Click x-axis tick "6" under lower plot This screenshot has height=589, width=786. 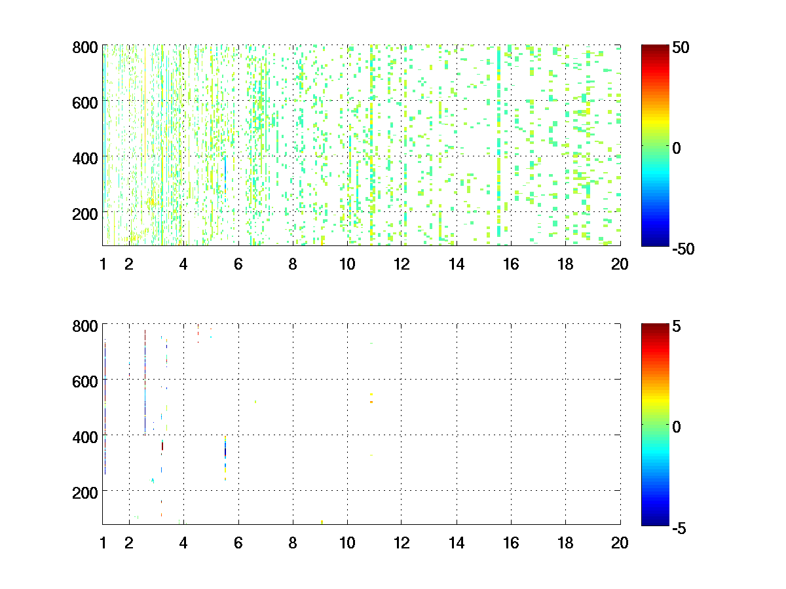[x=238, y=543]
